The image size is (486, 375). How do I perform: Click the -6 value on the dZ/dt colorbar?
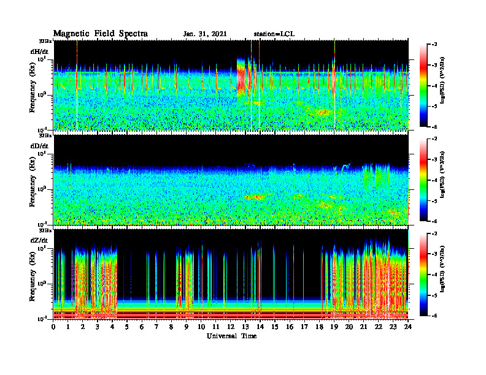coord(434,316)
